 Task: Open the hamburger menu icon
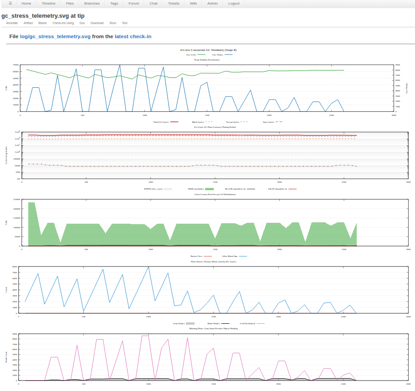point(10,3)
